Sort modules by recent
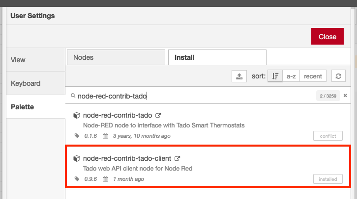 pos(313,76)
